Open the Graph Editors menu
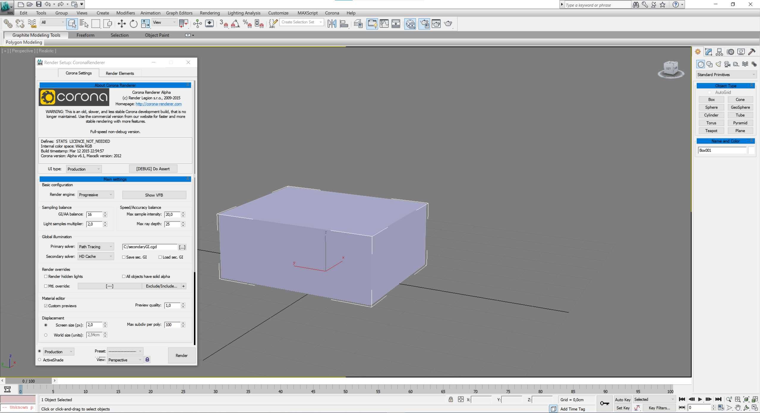Screen dimensions: 760x413 click(179, 13)
